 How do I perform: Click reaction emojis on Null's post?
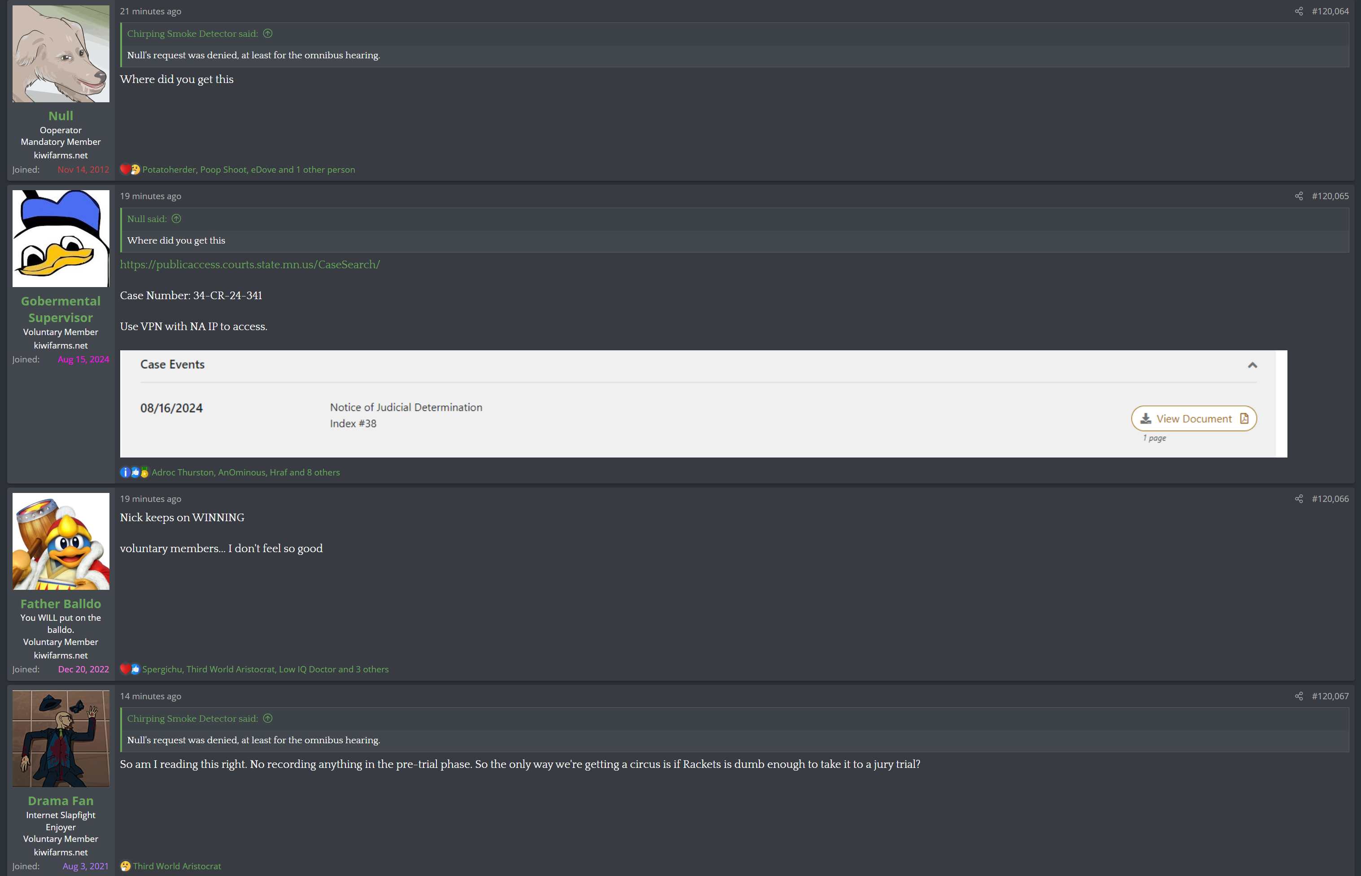pyautogui.click(x=130, y=170)
